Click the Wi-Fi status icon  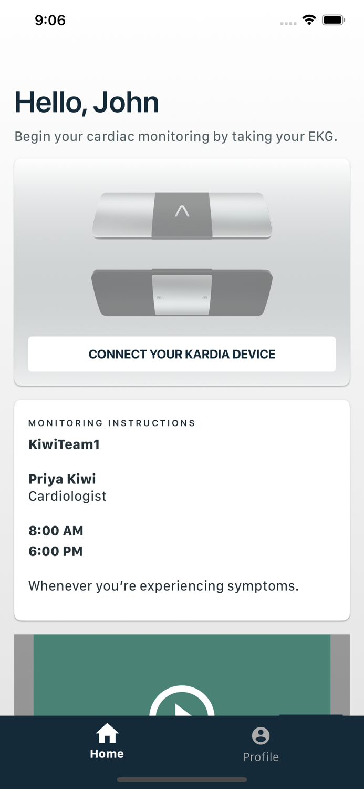pyautogui.click(x=309, y=21)
